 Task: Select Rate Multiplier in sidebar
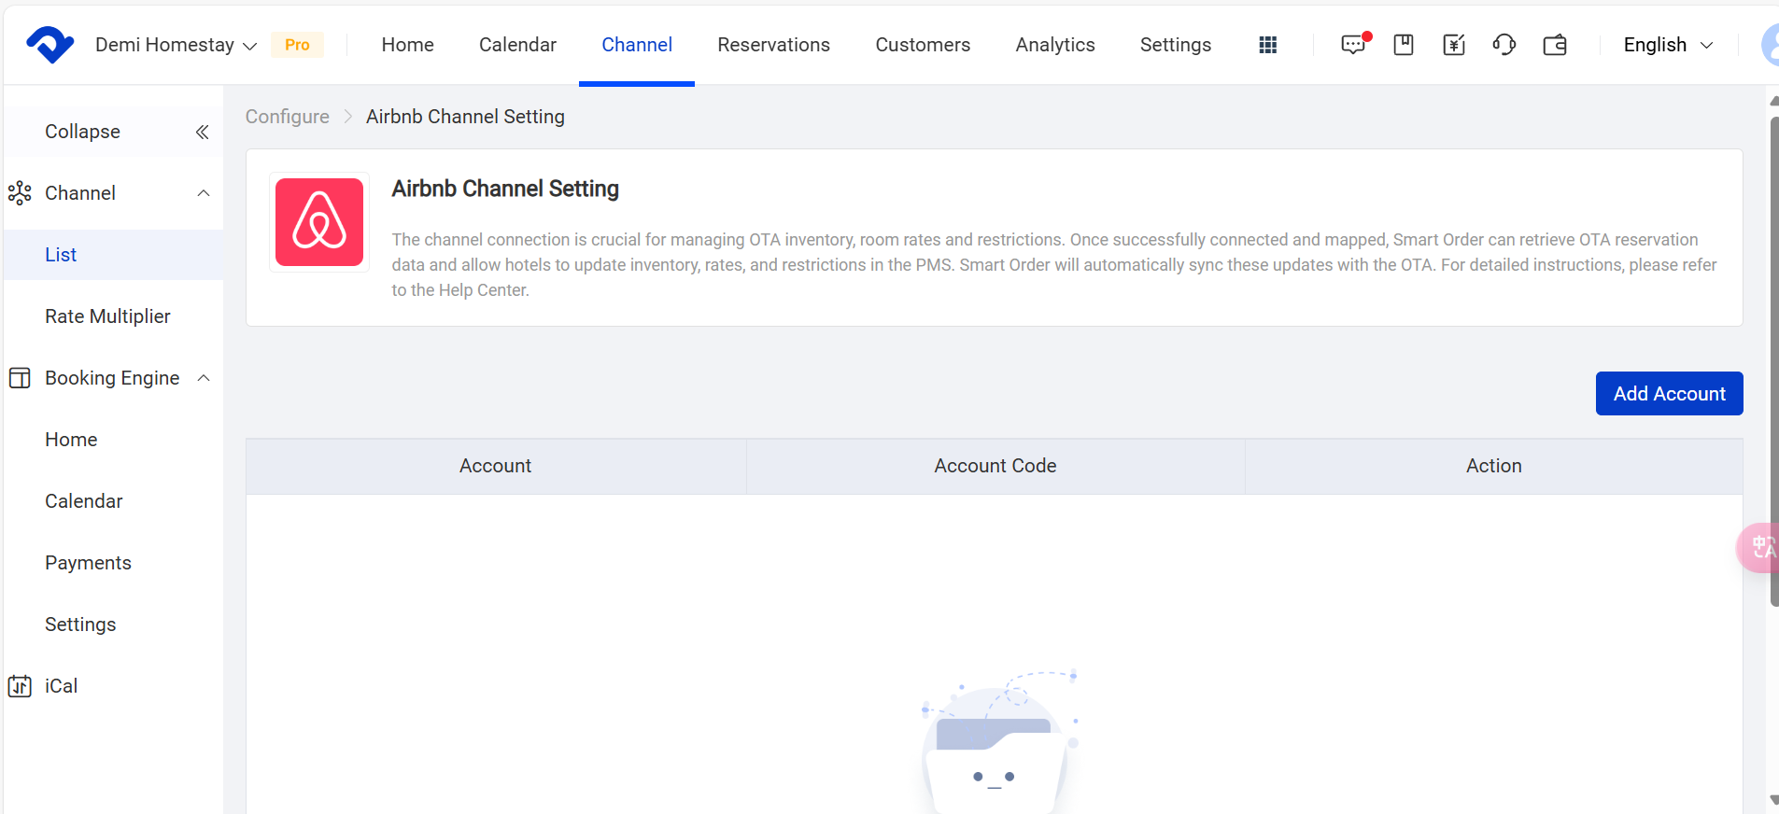point(107,316)
